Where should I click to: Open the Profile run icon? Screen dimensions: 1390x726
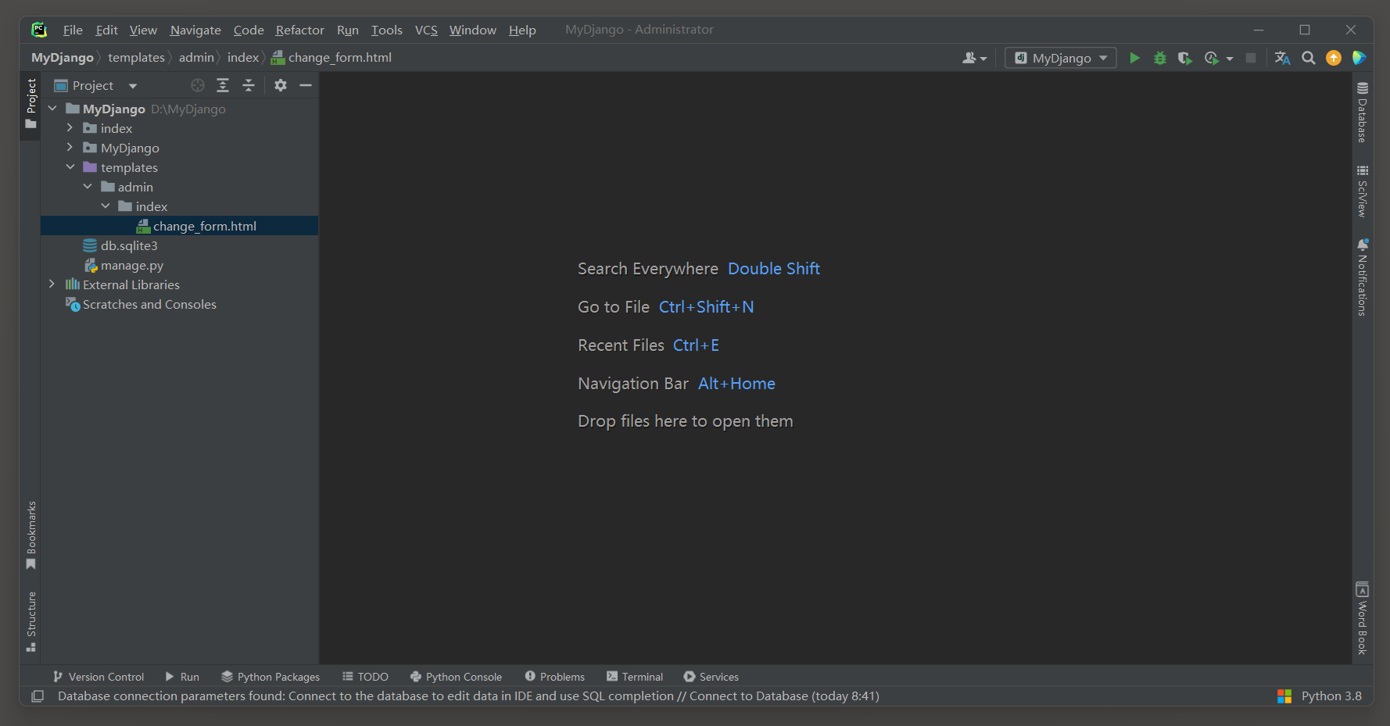[x=1212, y=58]
